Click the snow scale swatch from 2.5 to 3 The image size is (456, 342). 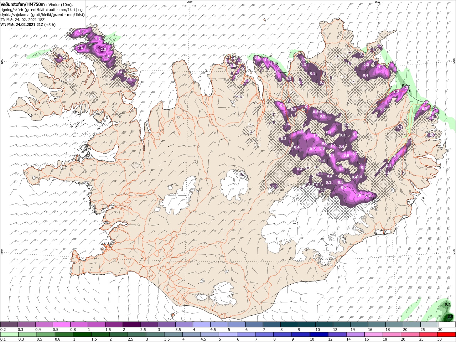click(x=149, y=325)
